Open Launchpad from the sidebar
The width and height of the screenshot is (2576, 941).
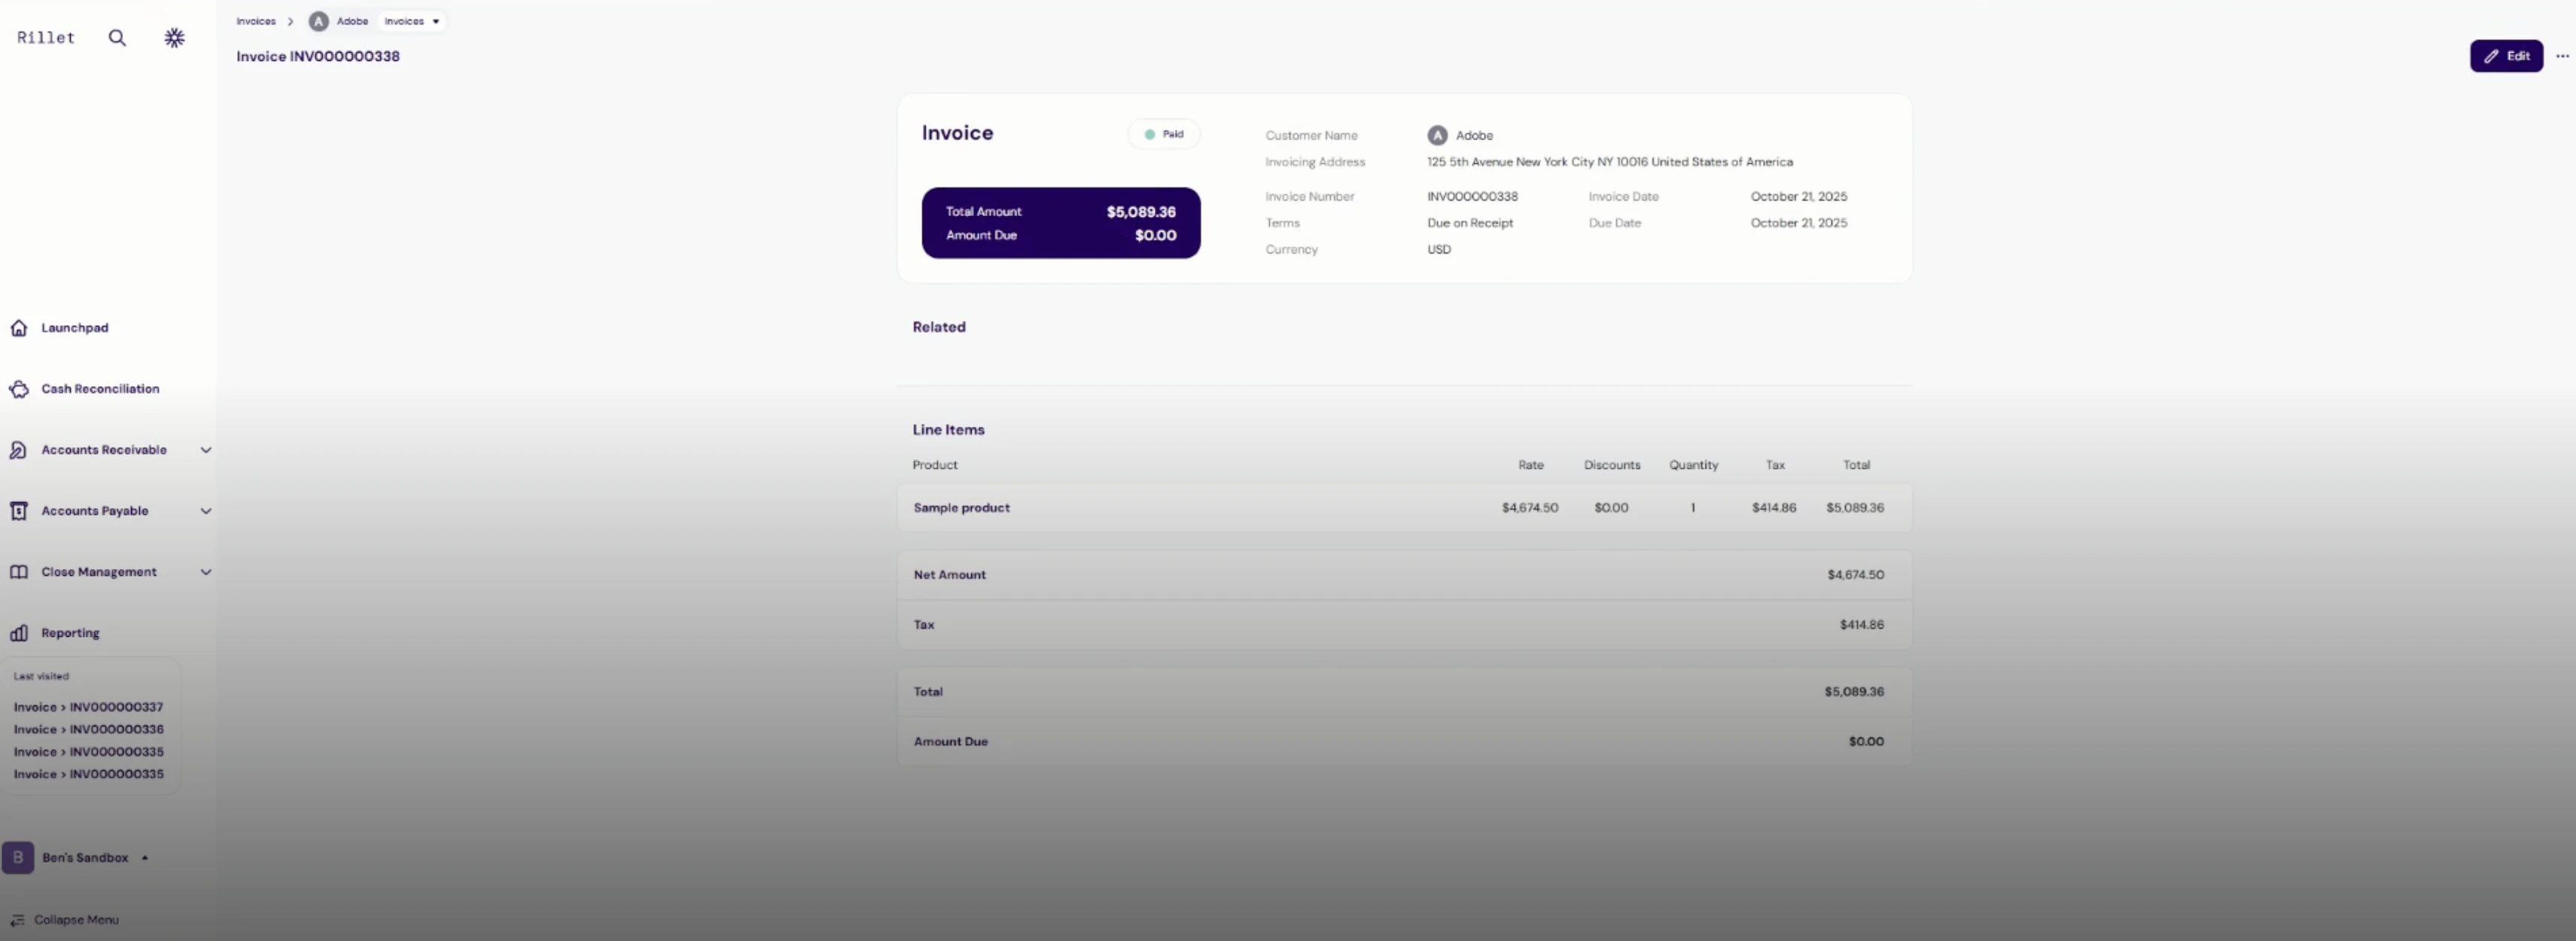[x=75, y=328]
